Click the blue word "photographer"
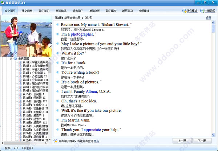 (x=82, y=34)
